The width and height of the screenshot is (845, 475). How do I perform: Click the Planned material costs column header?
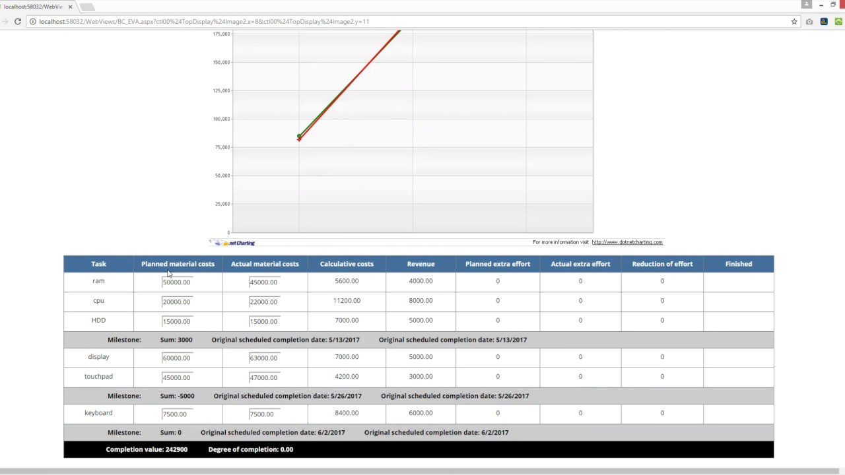coord(178,264)
